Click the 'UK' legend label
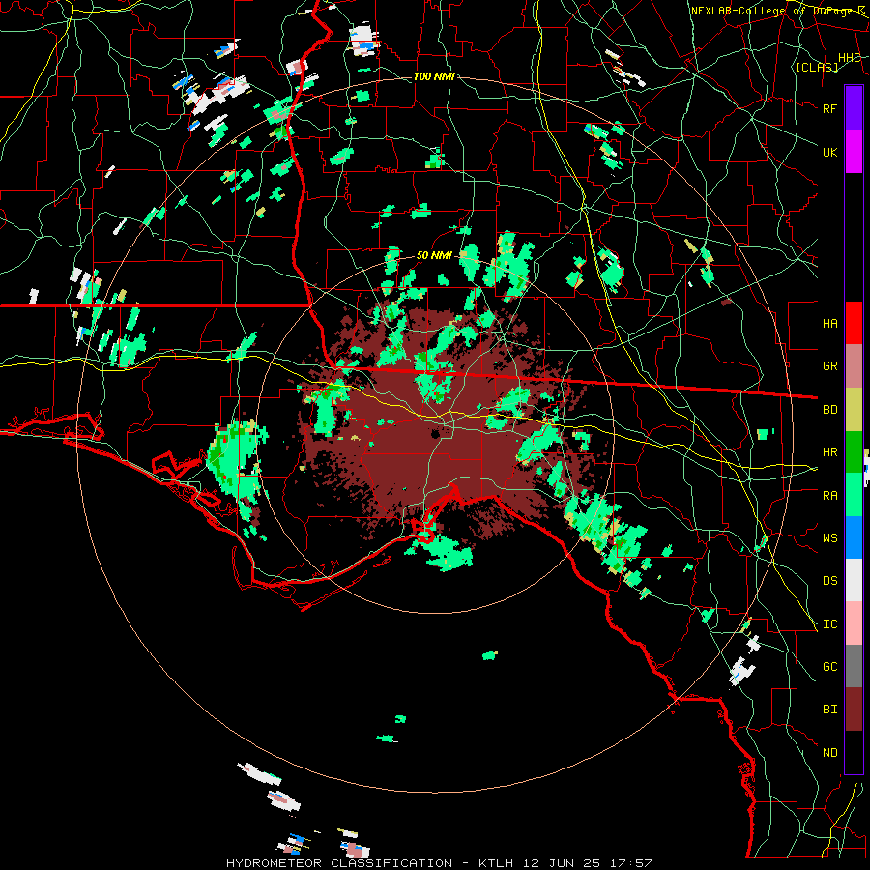This screenshot has height=870, width=870. tap(829, 152)
